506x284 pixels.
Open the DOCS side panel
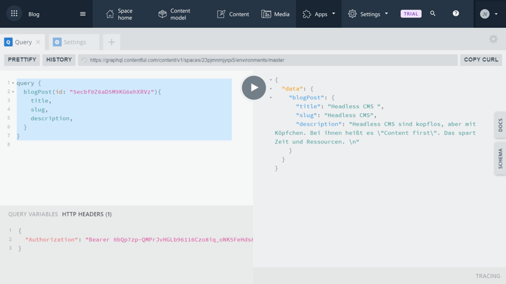500,125
